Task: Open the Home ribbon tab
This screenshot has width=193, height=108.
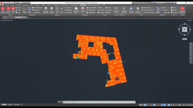Action: pos(7,5)
